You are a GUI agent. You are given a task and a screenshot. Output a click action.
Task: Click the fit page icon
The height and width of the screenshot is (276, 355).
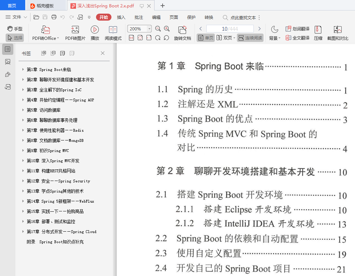(140, 38)
